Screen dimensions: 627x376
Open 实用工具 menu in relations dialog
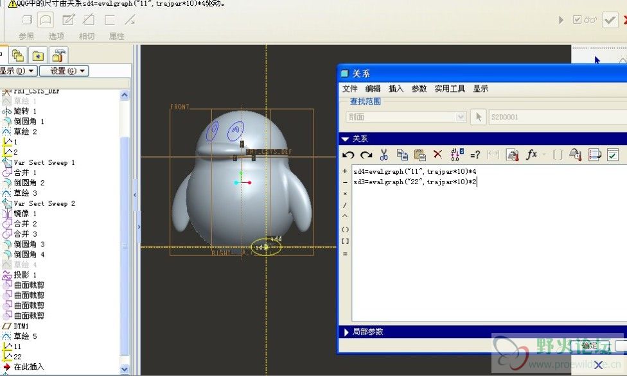pyautogui.click(x=450, y=89)
